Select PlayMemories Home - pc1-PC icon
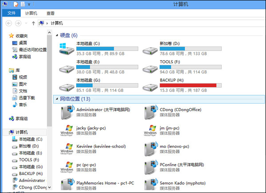This screenshot has width=266, height=193. tap(67, 184)
